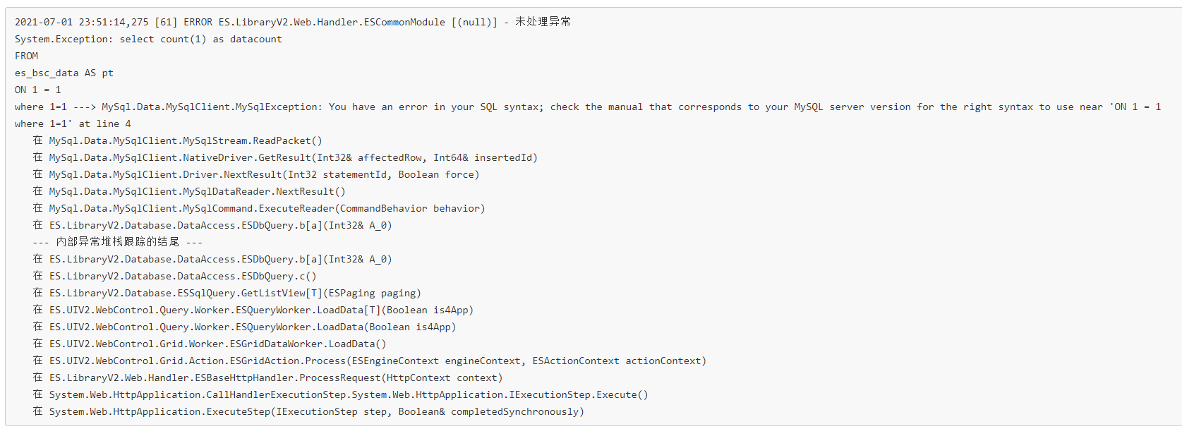Click the ESSqlQuery.GetListView[T] stack frame
Image resolution: width=1182 pixels, height=429 pixels.
(x=235, y=293)
